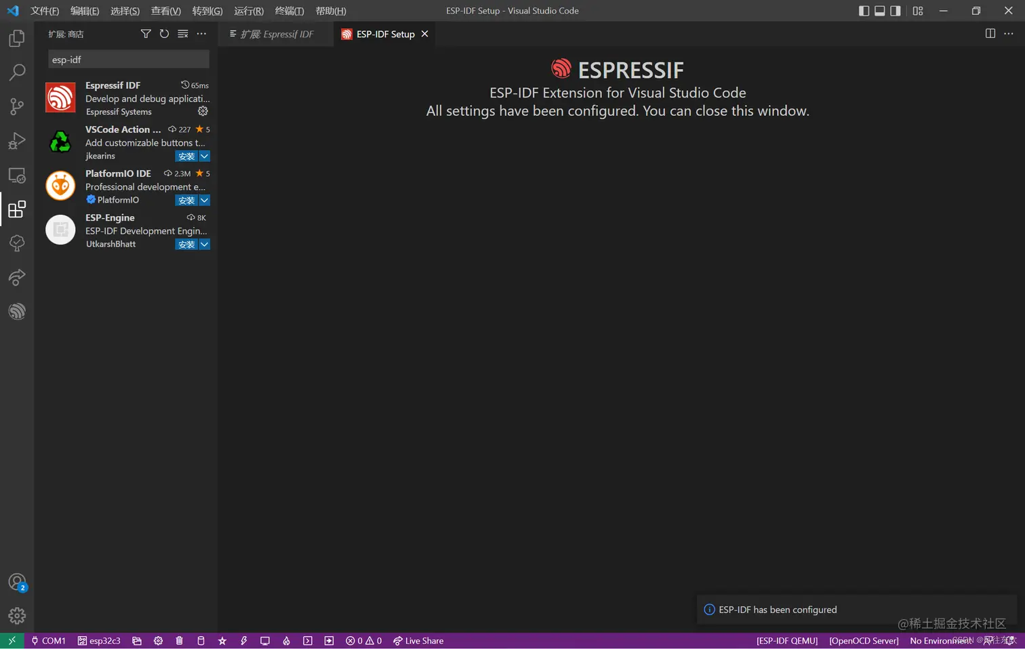
Task: Open the 编辑(E) menu
Action: (85, 11)
